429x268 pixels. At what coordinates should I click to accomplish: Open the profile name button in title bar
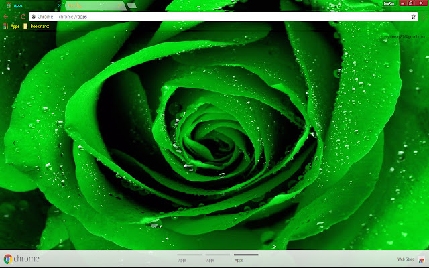(389, 3)
